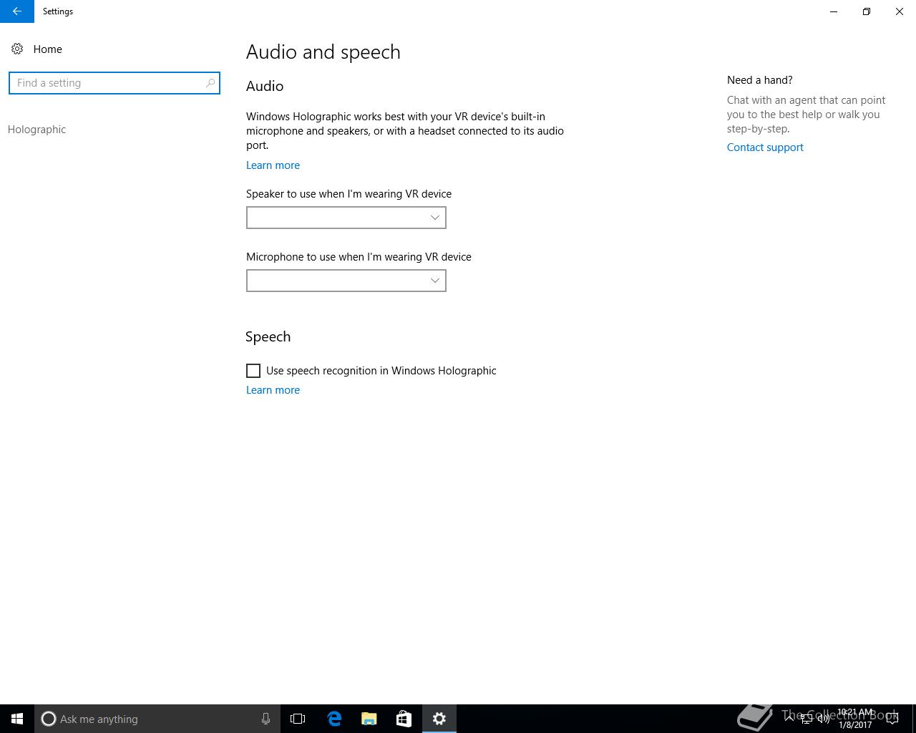Click 'Speaker to use when I'm wearing VR device' label
The height and width of the screenshot is (733, 916).
349,194
